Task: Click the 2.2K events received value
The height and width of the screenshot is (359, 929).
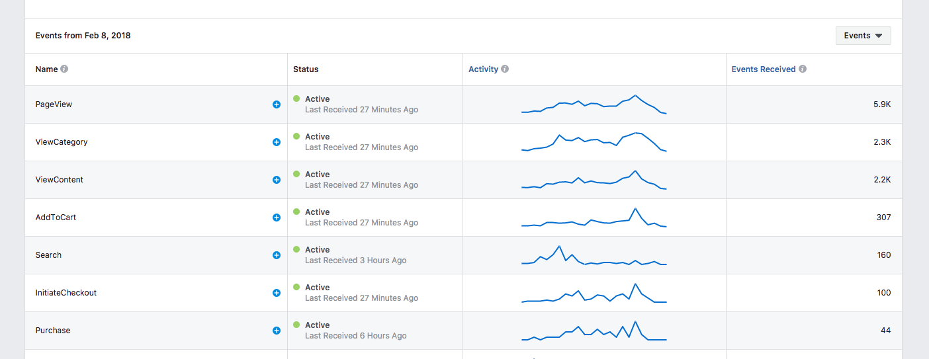Action: [882, 180]
